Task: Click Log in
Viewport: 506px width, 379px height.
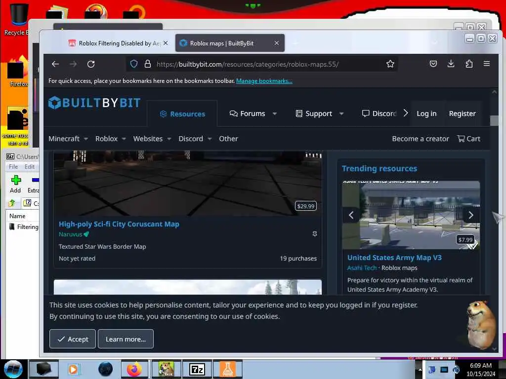Action: tap(426, 114)
